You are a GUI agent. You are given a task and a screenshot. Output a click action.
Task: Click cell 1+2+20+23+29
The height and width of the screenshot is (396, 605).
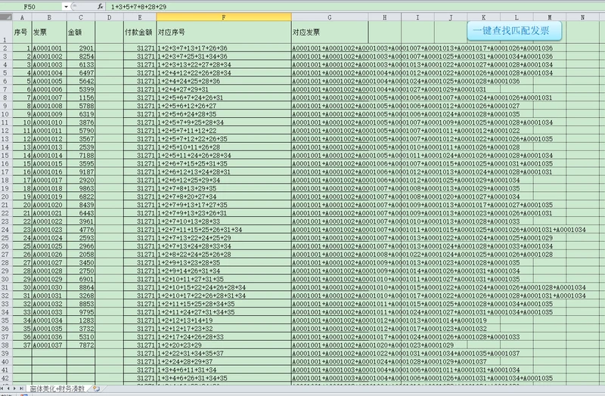coord(224,345)
